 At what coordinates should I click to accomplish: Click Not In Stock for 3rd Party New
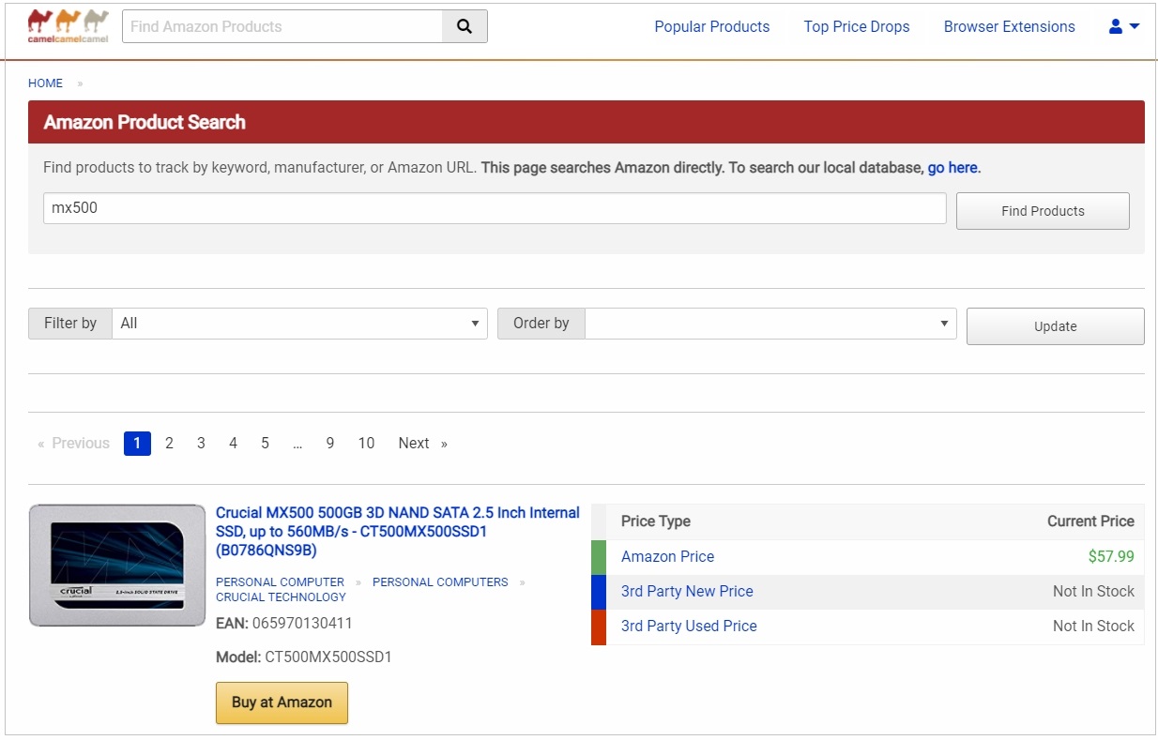(1093, 591)
